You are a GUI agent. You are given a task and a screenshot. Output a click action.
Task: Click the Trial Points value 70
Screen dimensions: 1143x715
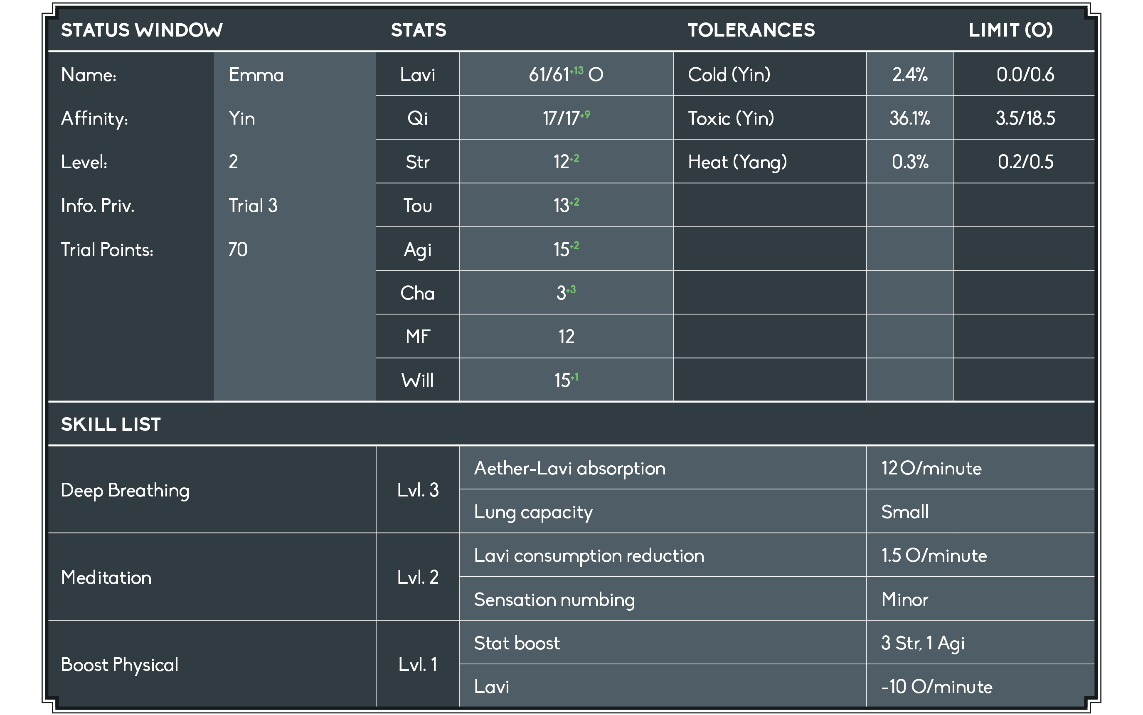238,249
